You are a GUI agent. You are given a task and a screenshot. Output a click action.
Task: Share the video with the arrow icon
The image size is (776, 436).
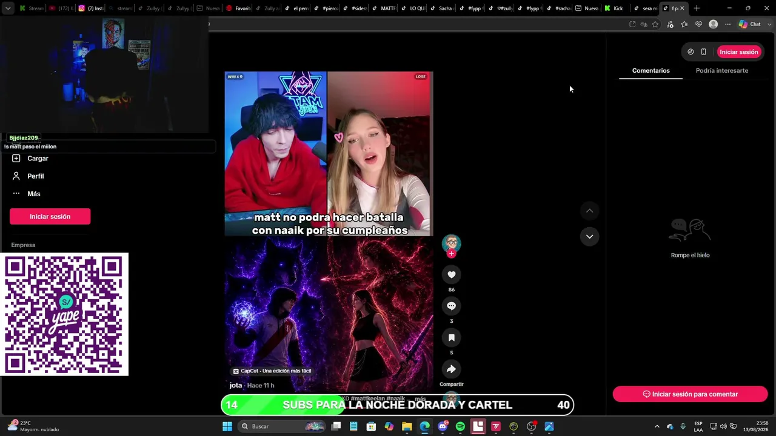coord(451,369)
